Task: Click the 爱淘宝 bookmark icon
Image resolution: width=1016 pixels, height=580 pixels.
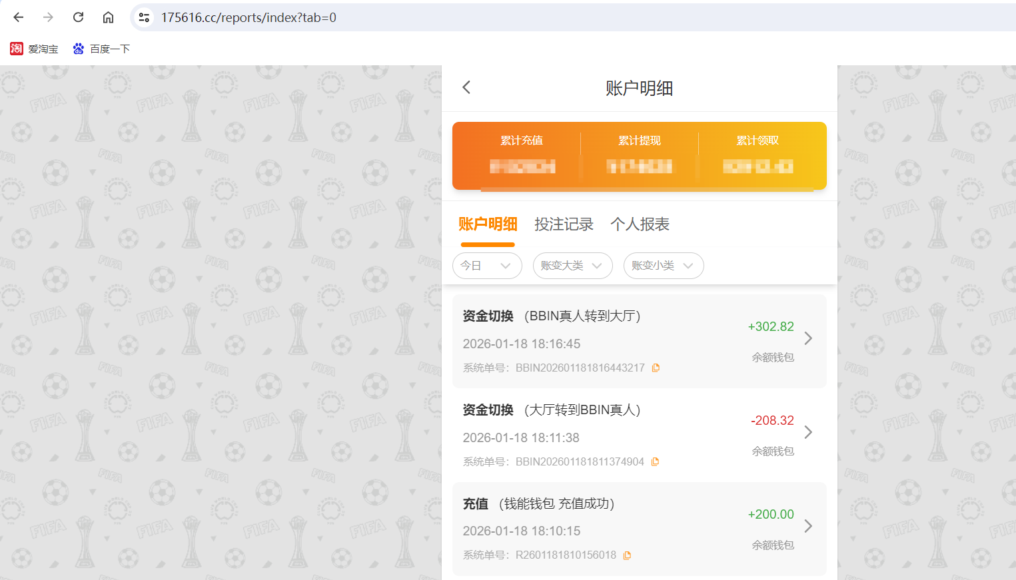Action: click(16, 48)
